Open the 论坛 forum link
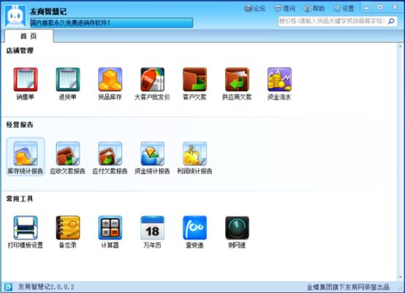 254,9
